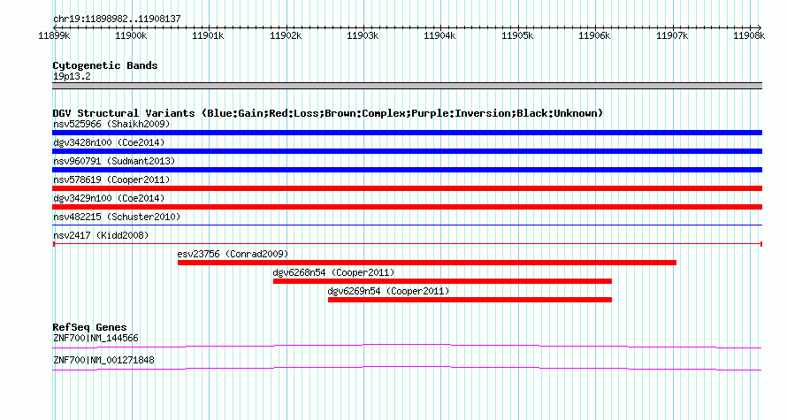The height and width of the screenshot is (420, 787).
Task: Select the dgv6269n54 (Cooper2011) red bar
Action: [470, 300]
